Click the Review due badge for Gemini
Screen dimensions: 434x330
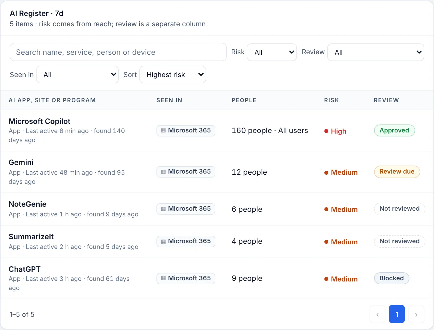point(397,172)
